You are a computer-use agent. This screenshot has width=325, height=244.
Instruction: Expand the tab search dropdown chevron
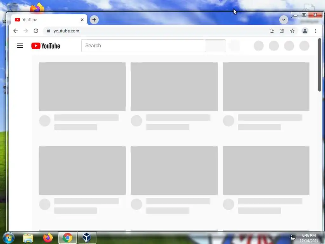(283, 20)
